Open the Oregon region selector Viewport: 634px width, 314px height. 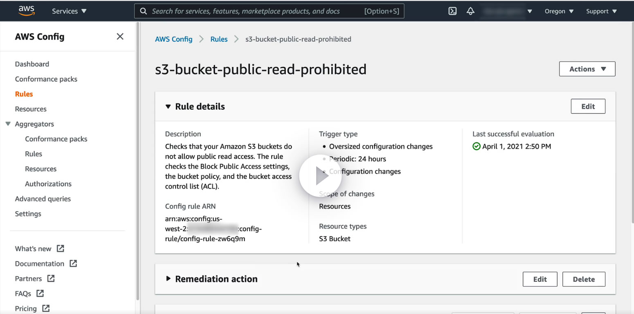[559, 11]
